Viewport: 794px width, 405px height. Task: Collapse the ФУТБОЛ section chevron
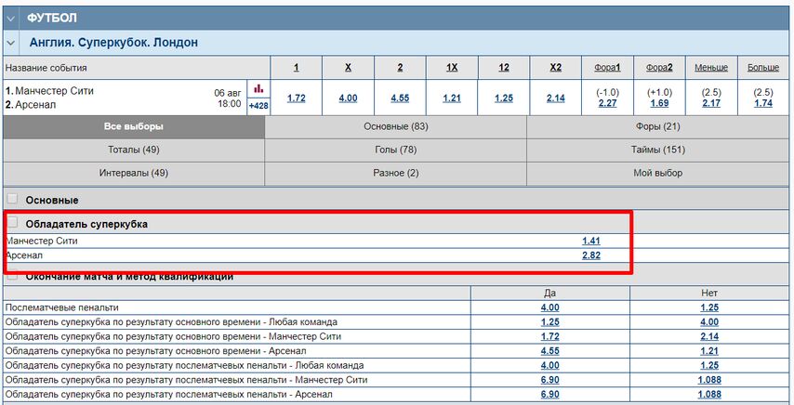[10, 19]
